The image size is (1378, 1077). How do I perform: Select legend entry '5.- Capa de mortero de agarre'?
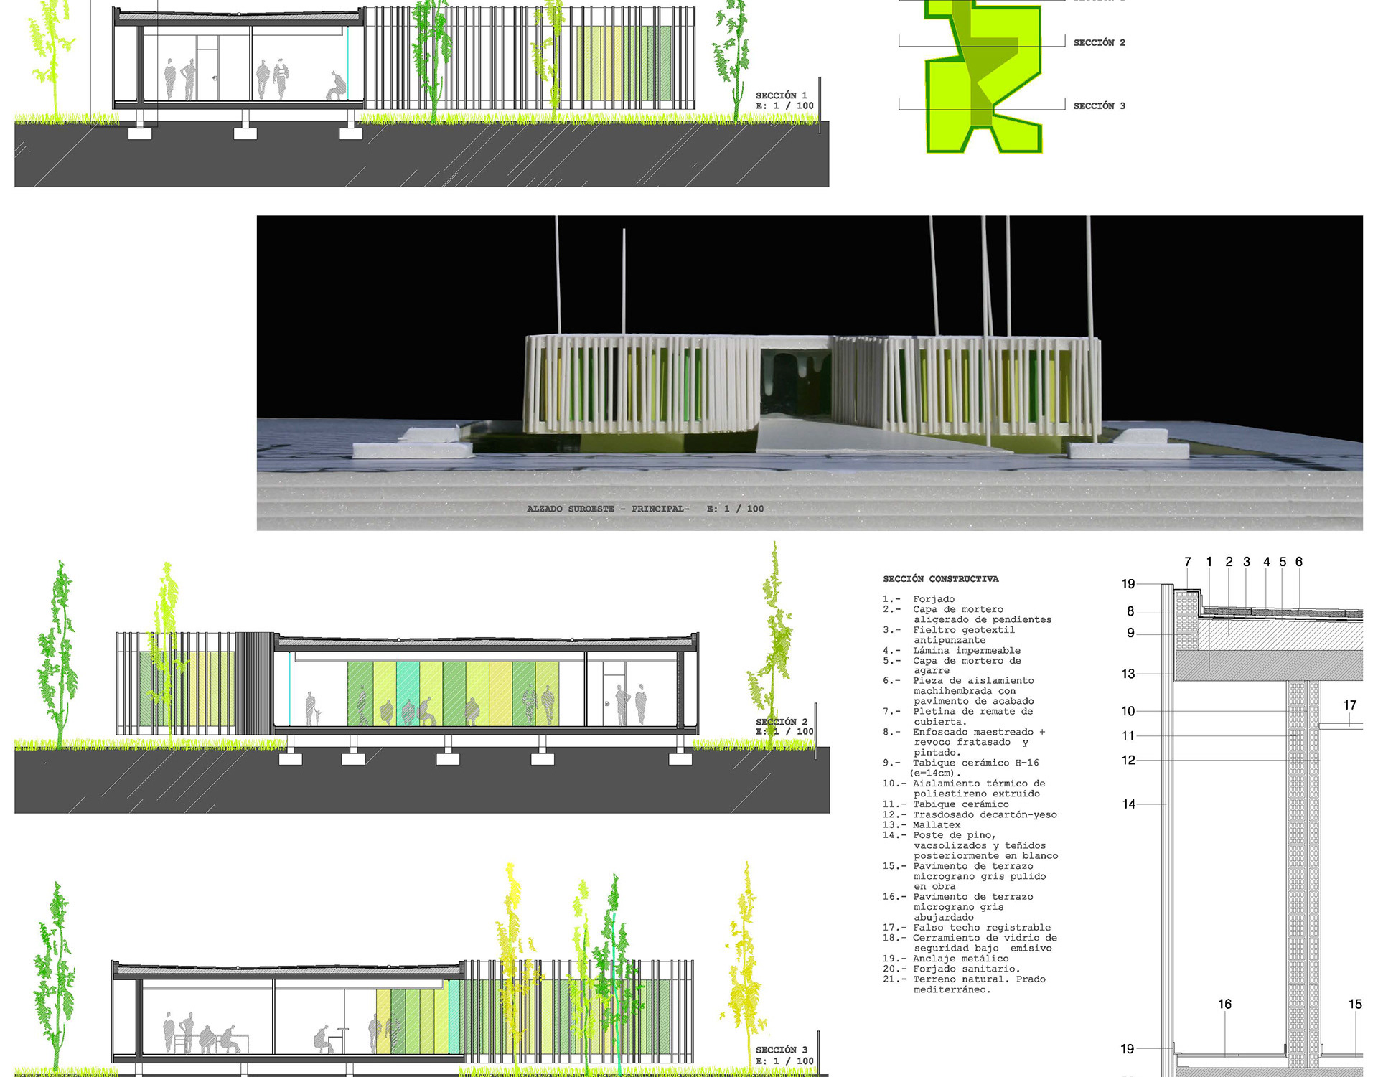tap(952, 666)
